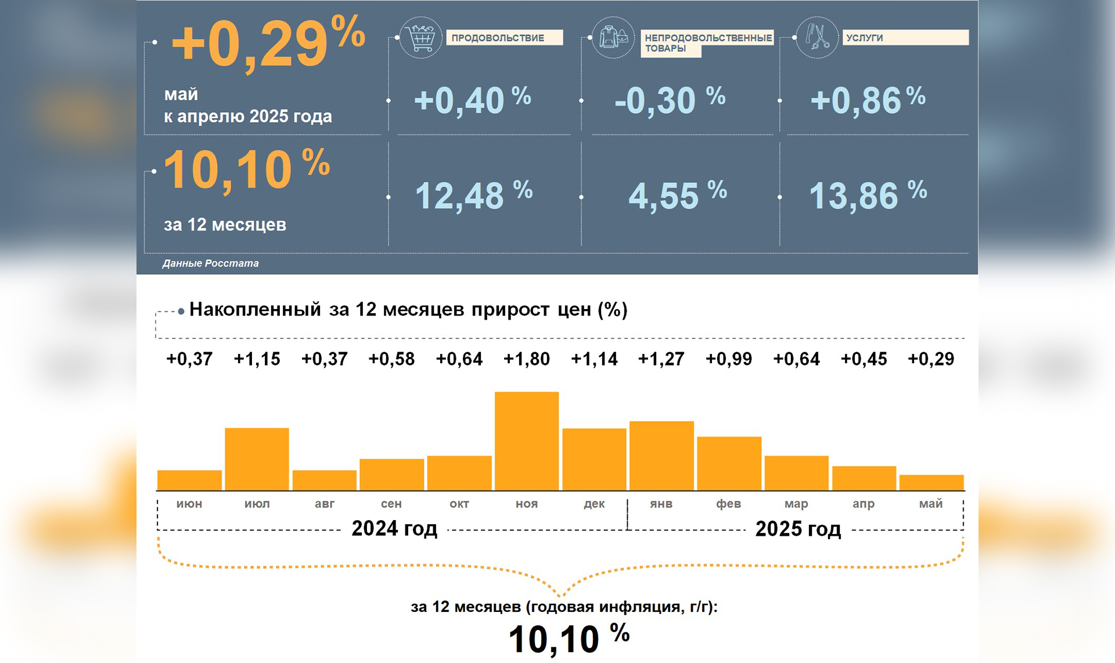Click the 12,48% food annual value

[473, 196]
